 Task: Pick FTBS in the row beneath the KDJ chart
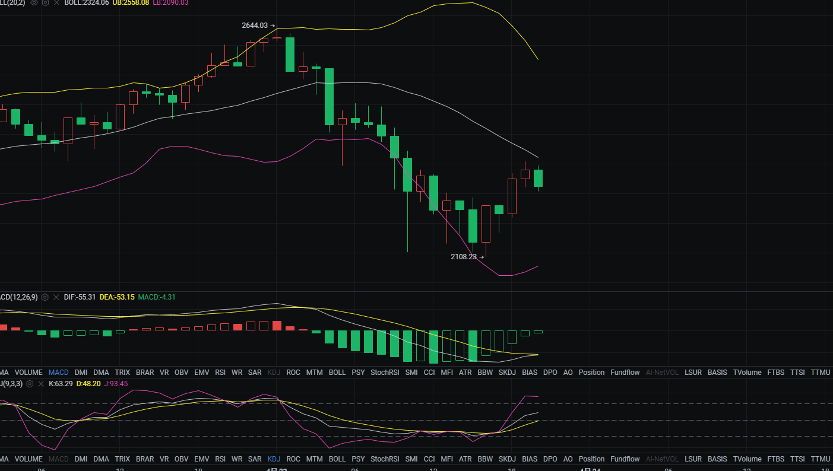point(775,459)
